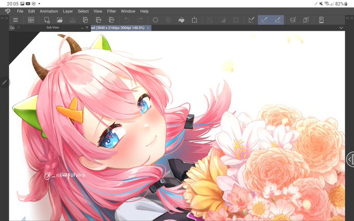The height and width of the screenshot is (221, 354).
Task: Redo the last undone action
Action: 140,20
